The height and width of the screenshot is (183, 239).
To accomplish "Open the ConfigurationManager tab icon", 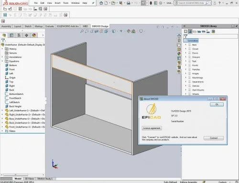I will coord(19,35).
